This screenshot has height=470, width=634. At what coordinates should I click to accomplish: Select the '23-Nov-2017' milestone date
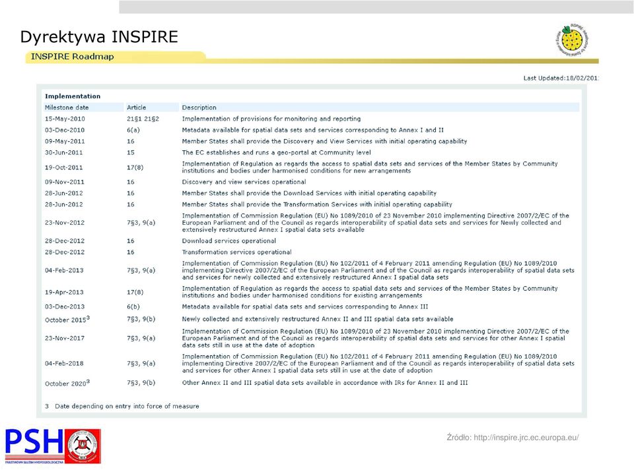click(65, 338)
